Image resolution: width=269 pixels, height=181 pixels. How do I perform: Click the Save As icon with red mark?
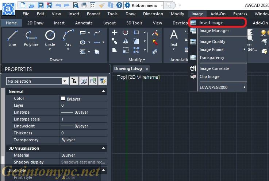click(49, 5)
